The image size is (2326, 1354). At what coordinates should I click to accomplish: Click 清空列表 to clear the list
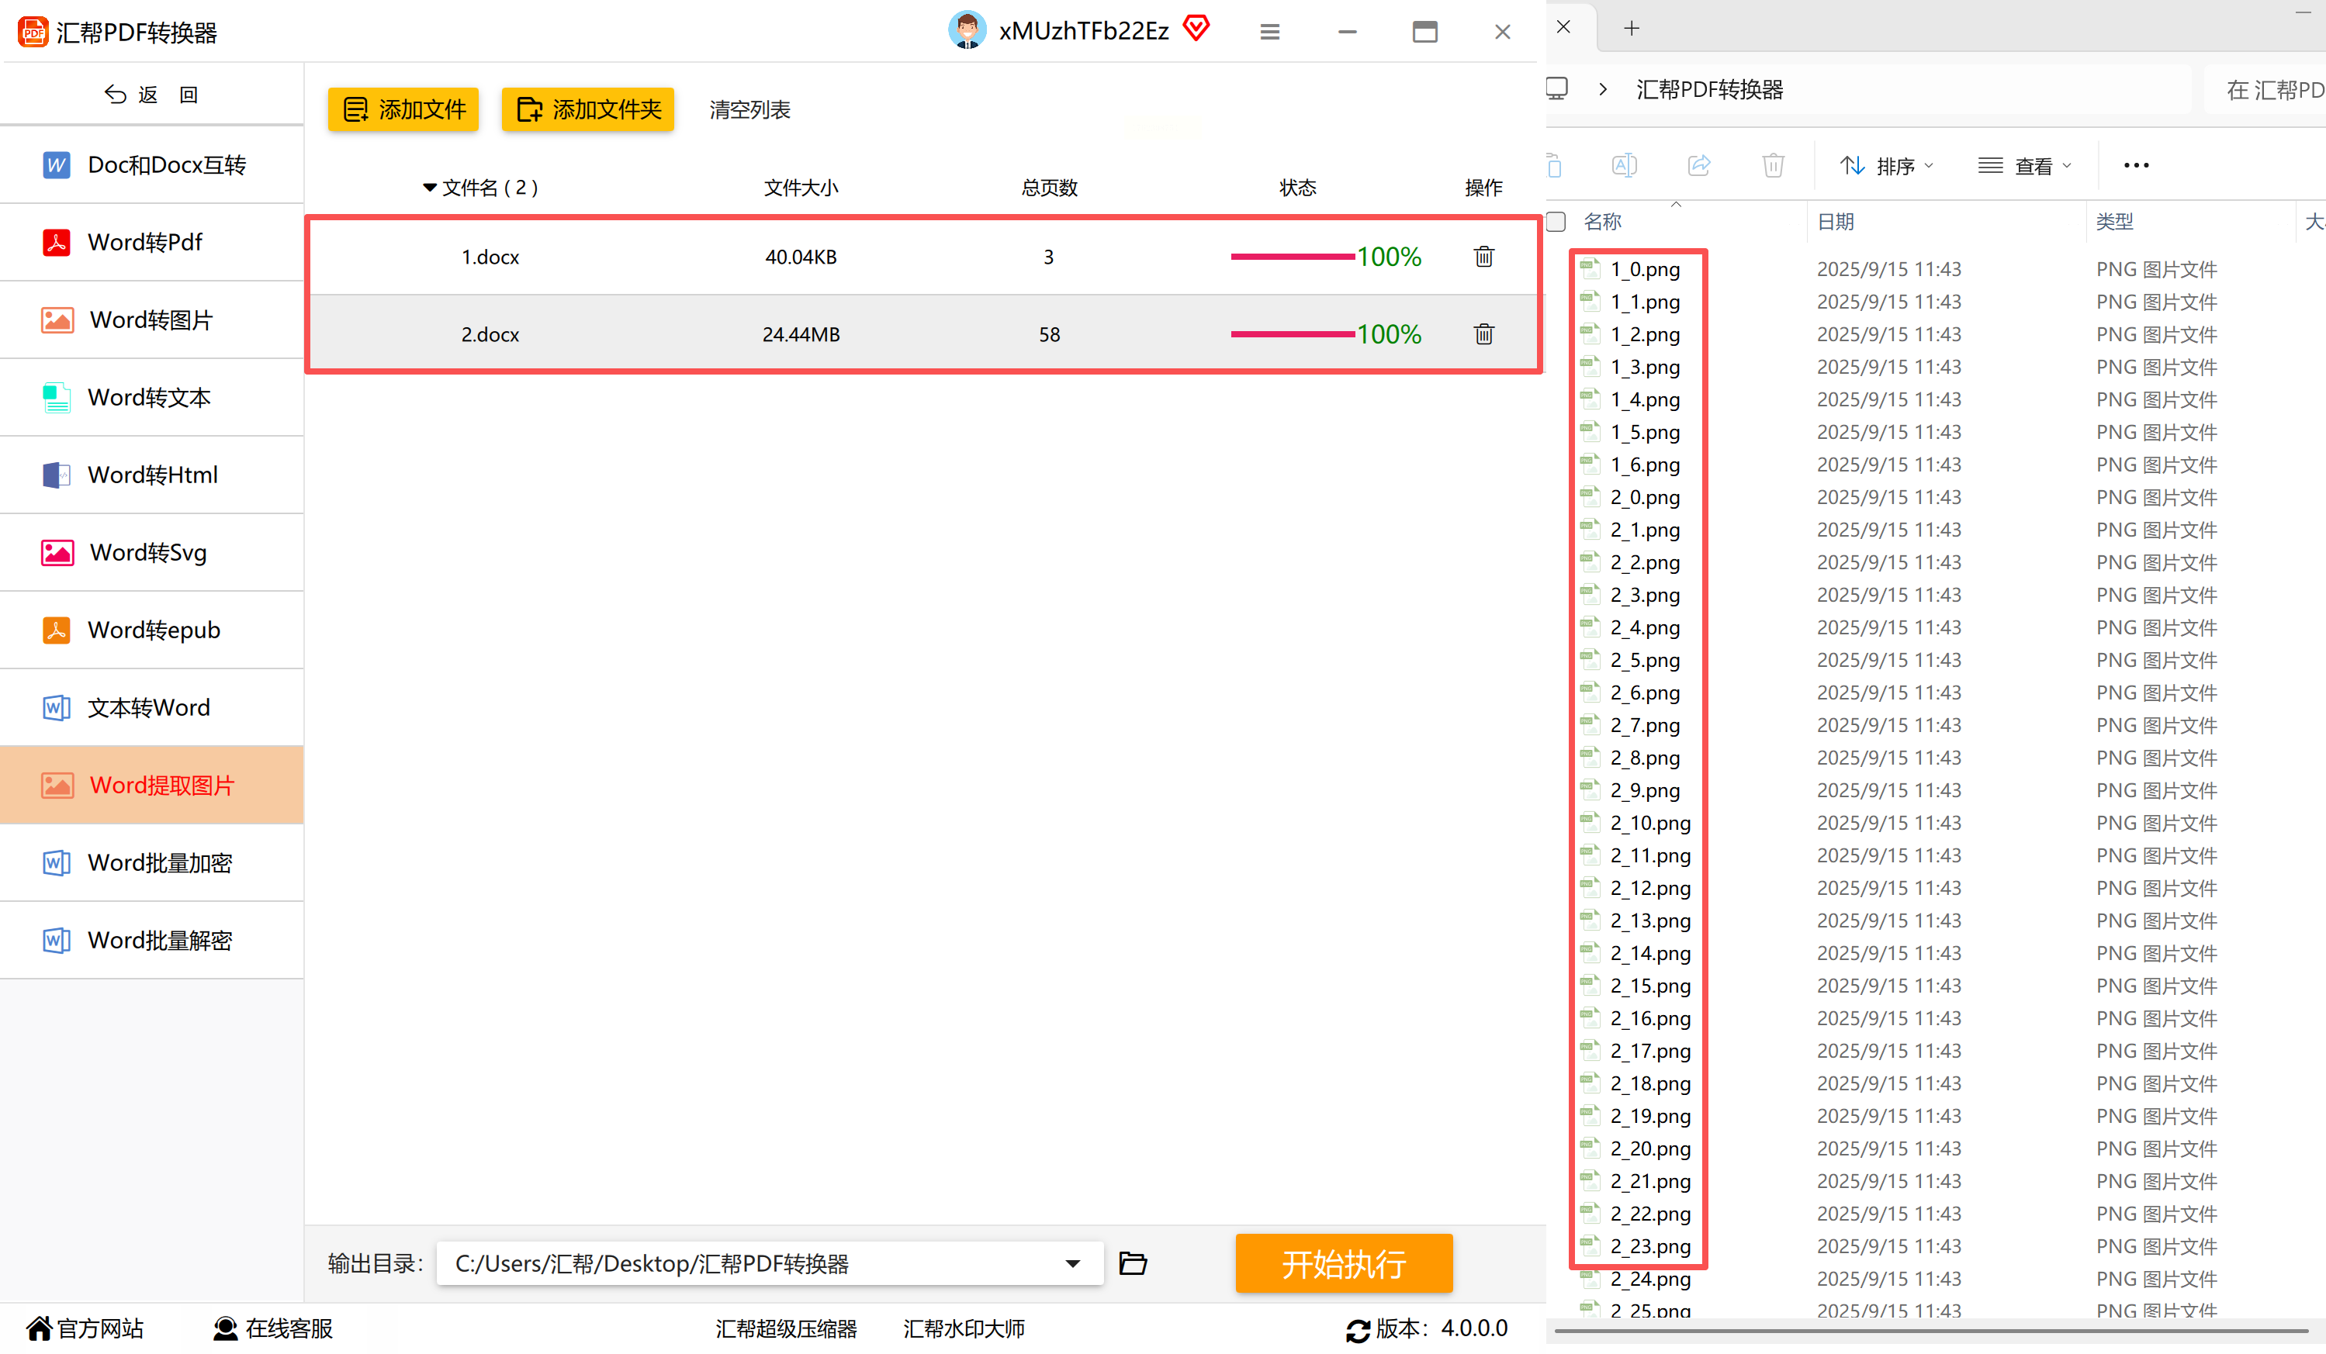click(x=749, y=110)
